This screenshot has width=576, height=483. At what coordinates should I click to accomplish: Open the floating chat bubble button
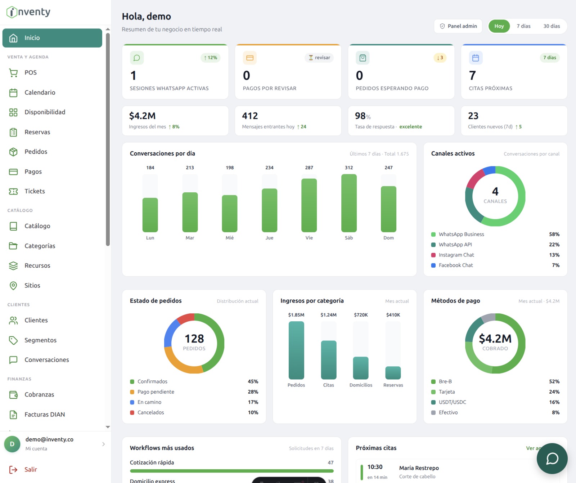(552, 459)
